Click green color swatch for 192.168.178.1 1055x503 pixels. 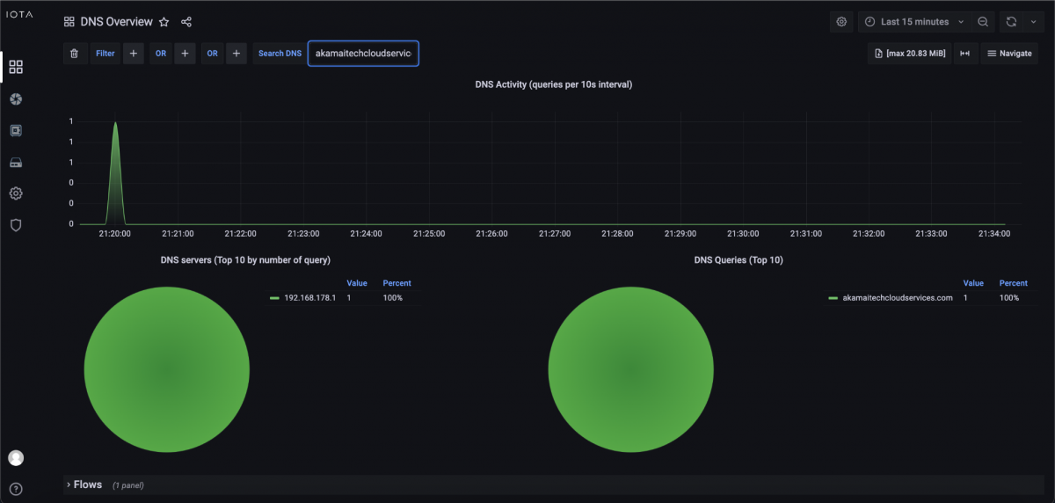274,298
